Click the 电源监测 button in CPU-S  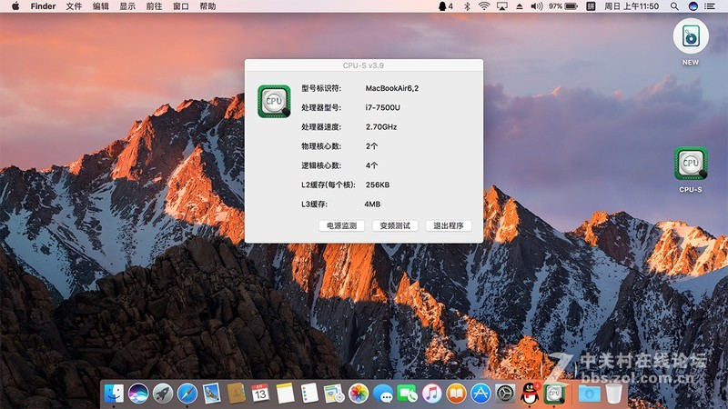point(342,225)
